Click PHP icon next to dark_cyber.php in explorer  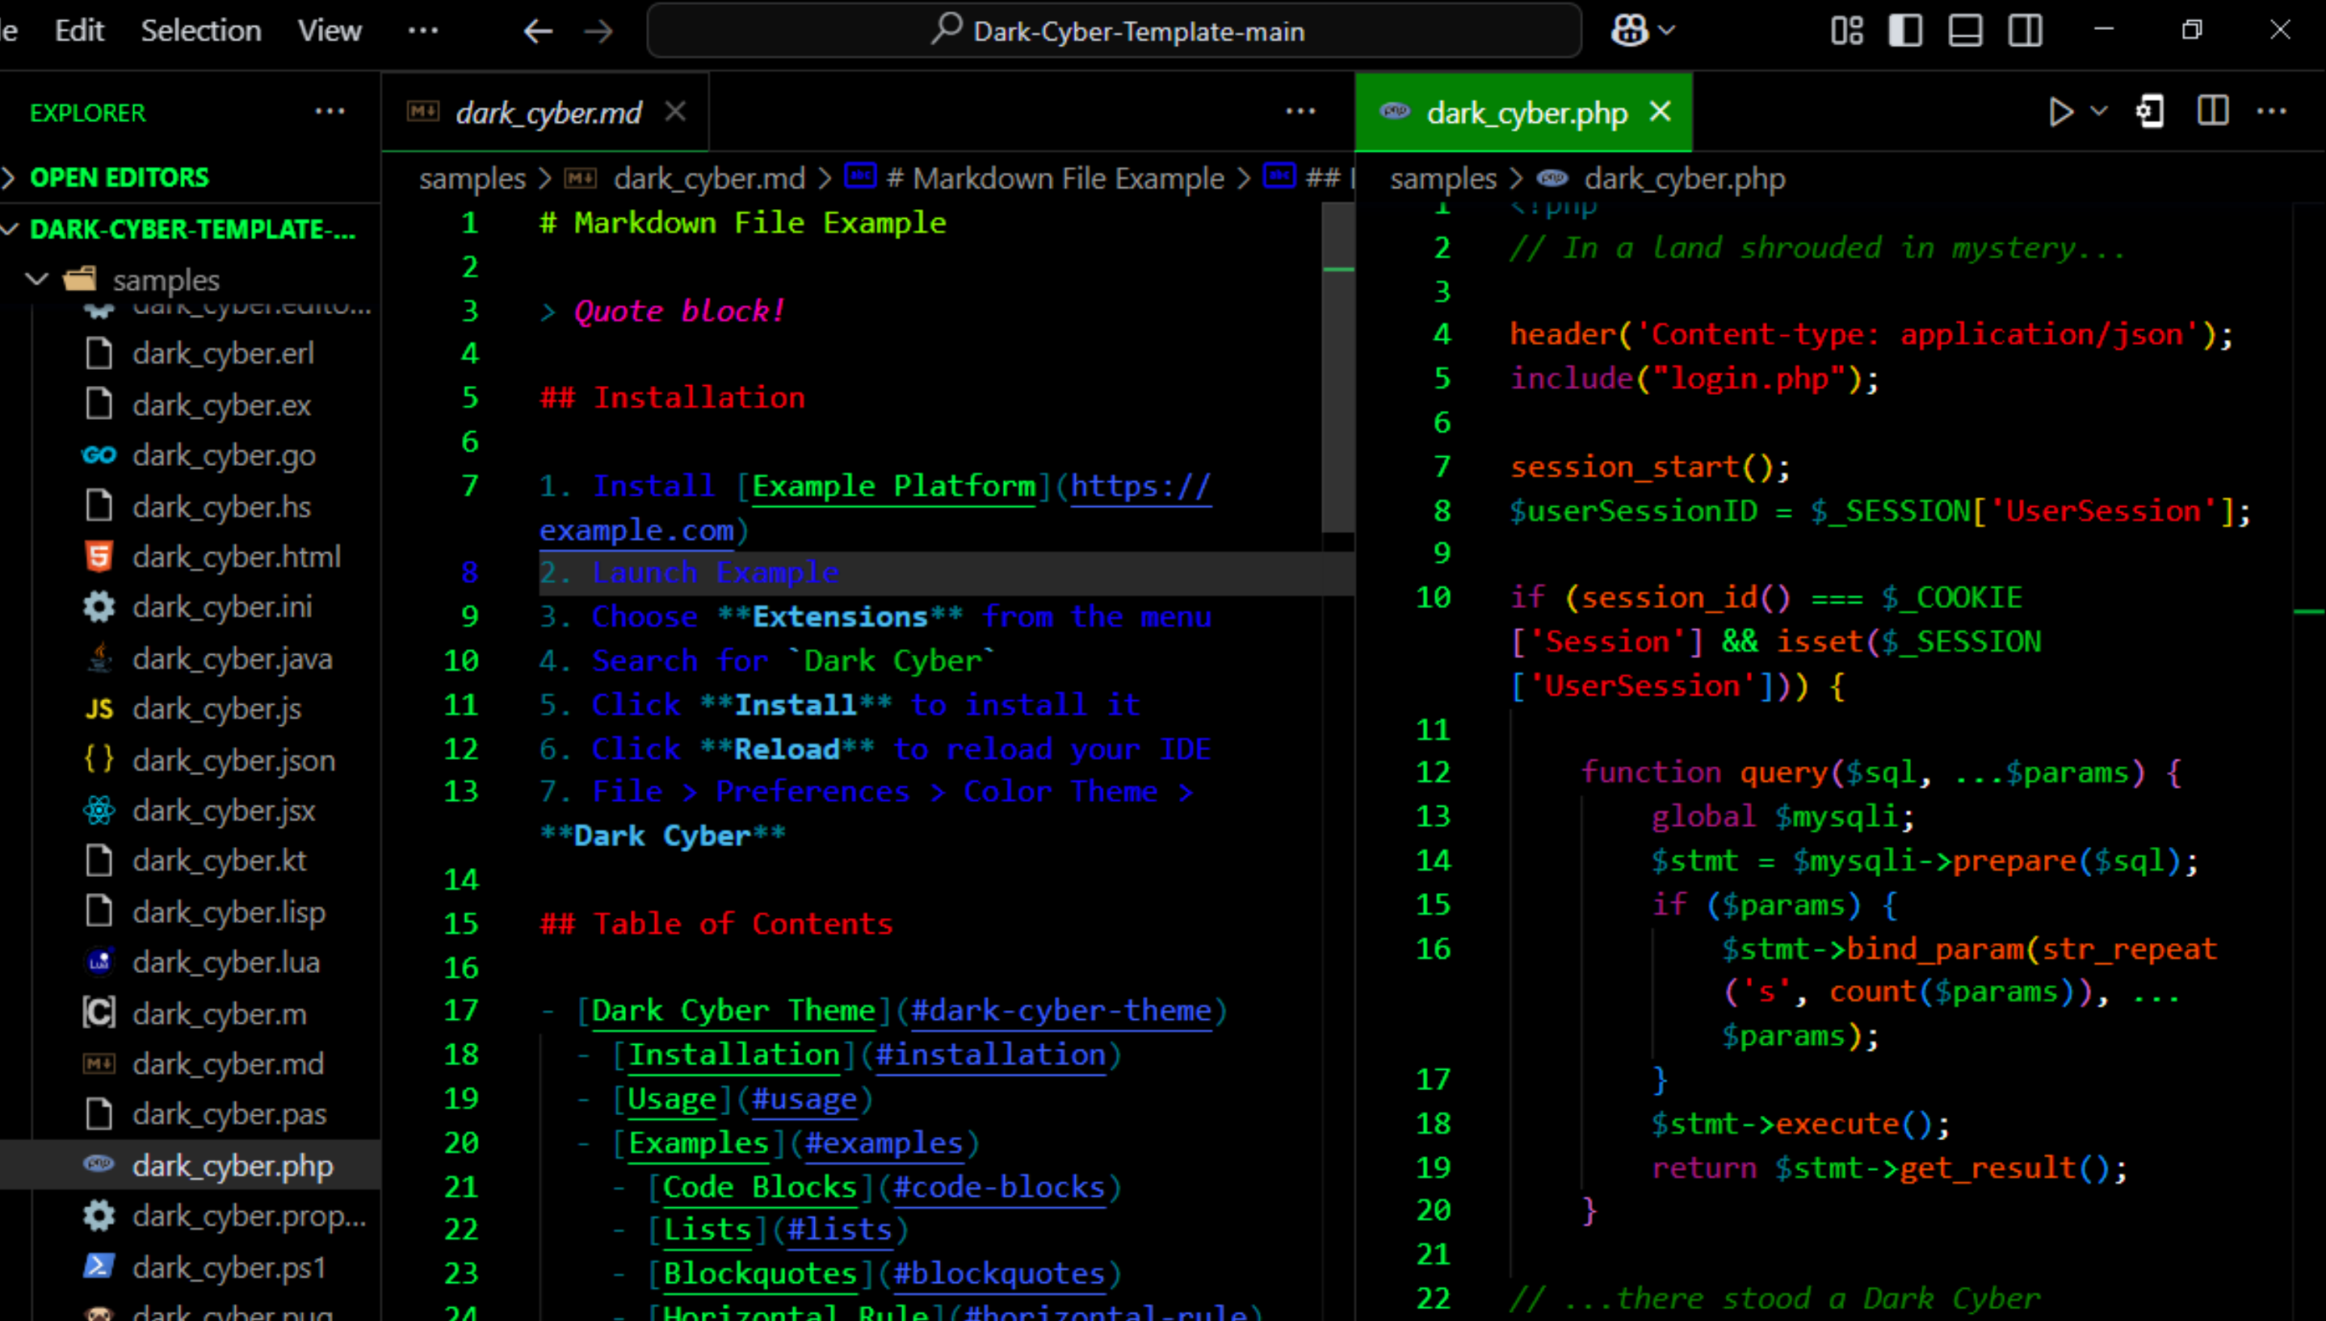click(x=99, y=1164)
